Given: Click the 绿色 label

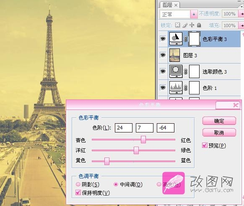Looking at the screenshot, I should [x=186, y=150].
